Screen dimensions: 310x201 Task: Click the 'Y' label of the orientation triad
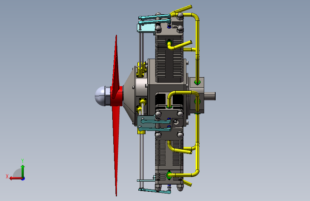23,161
